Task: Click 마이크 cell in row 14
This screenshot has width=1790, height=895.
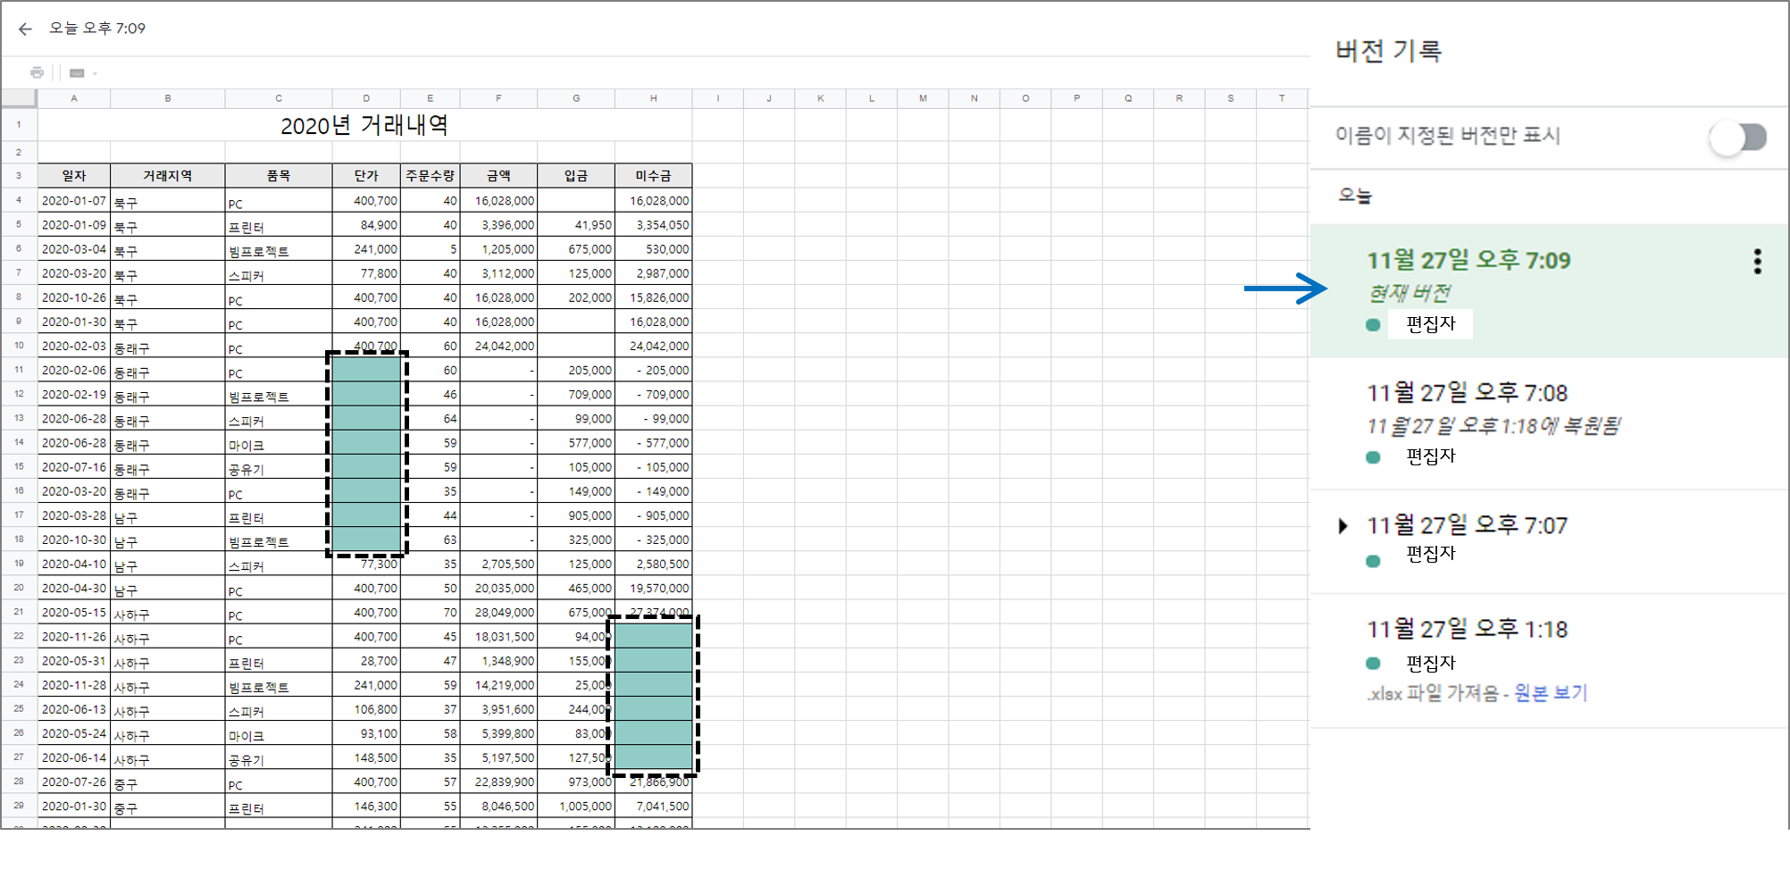Action: 279,443
